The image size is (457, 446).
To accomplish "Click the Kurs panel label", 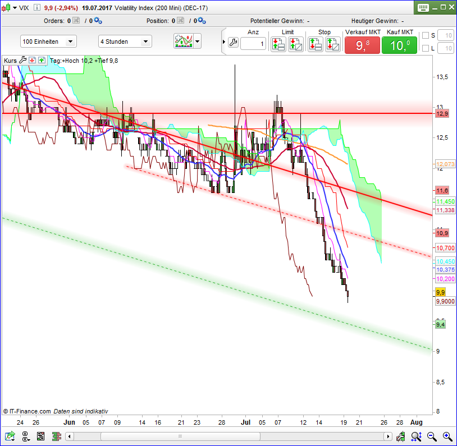I will pyautogui.click(x=10, y=61).
